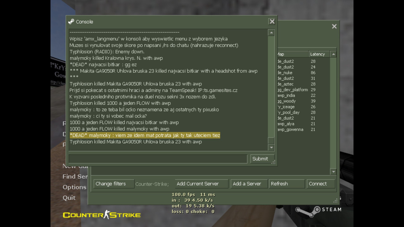Viewport: 404px width, 227px height.
Task: Click Add Current Server button
Action: click(201, 184)
